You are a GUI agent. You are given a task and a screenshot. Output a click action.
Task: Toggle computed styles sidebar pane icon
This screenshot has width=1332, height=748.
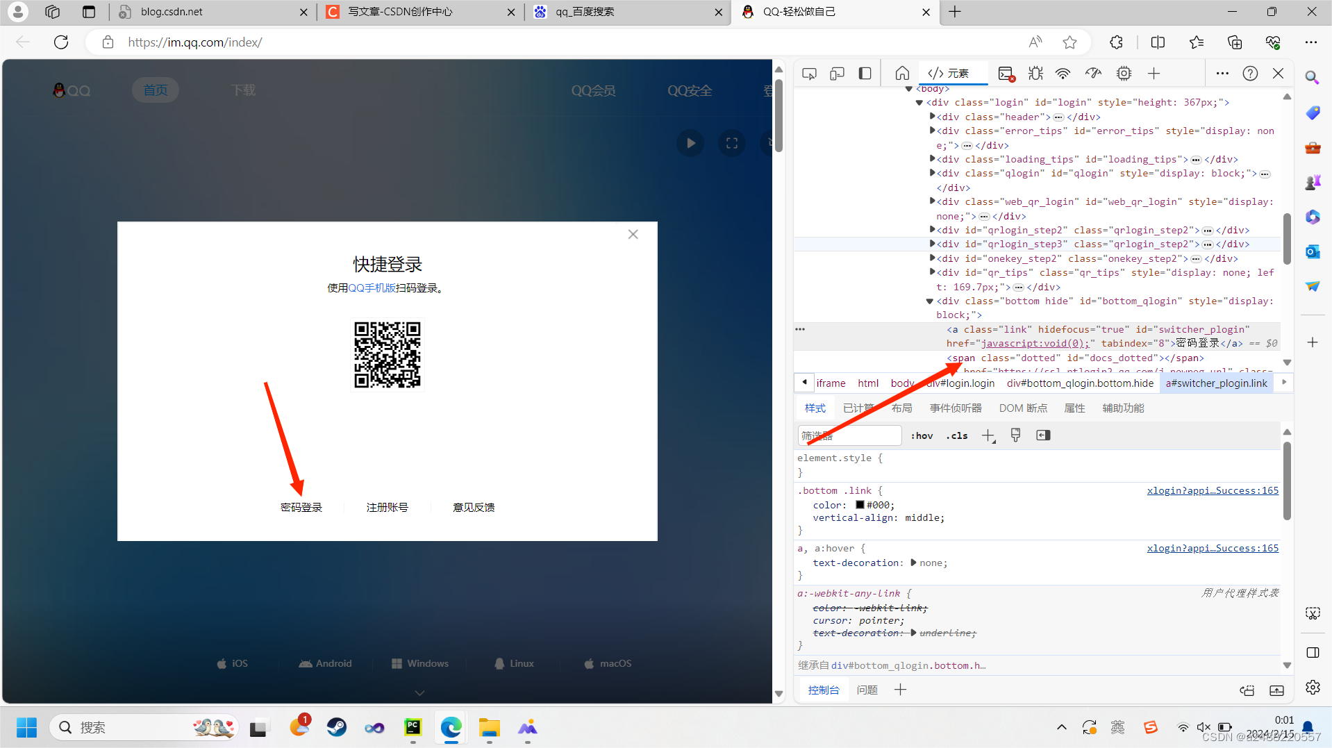click(x=1043, y=435)
